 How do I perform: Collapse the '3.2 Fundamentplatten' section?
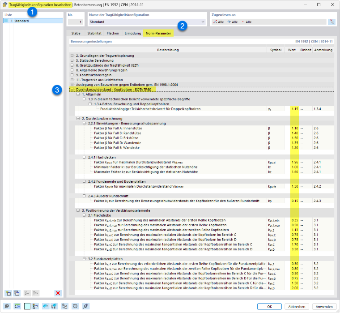(x=84, y=259)
